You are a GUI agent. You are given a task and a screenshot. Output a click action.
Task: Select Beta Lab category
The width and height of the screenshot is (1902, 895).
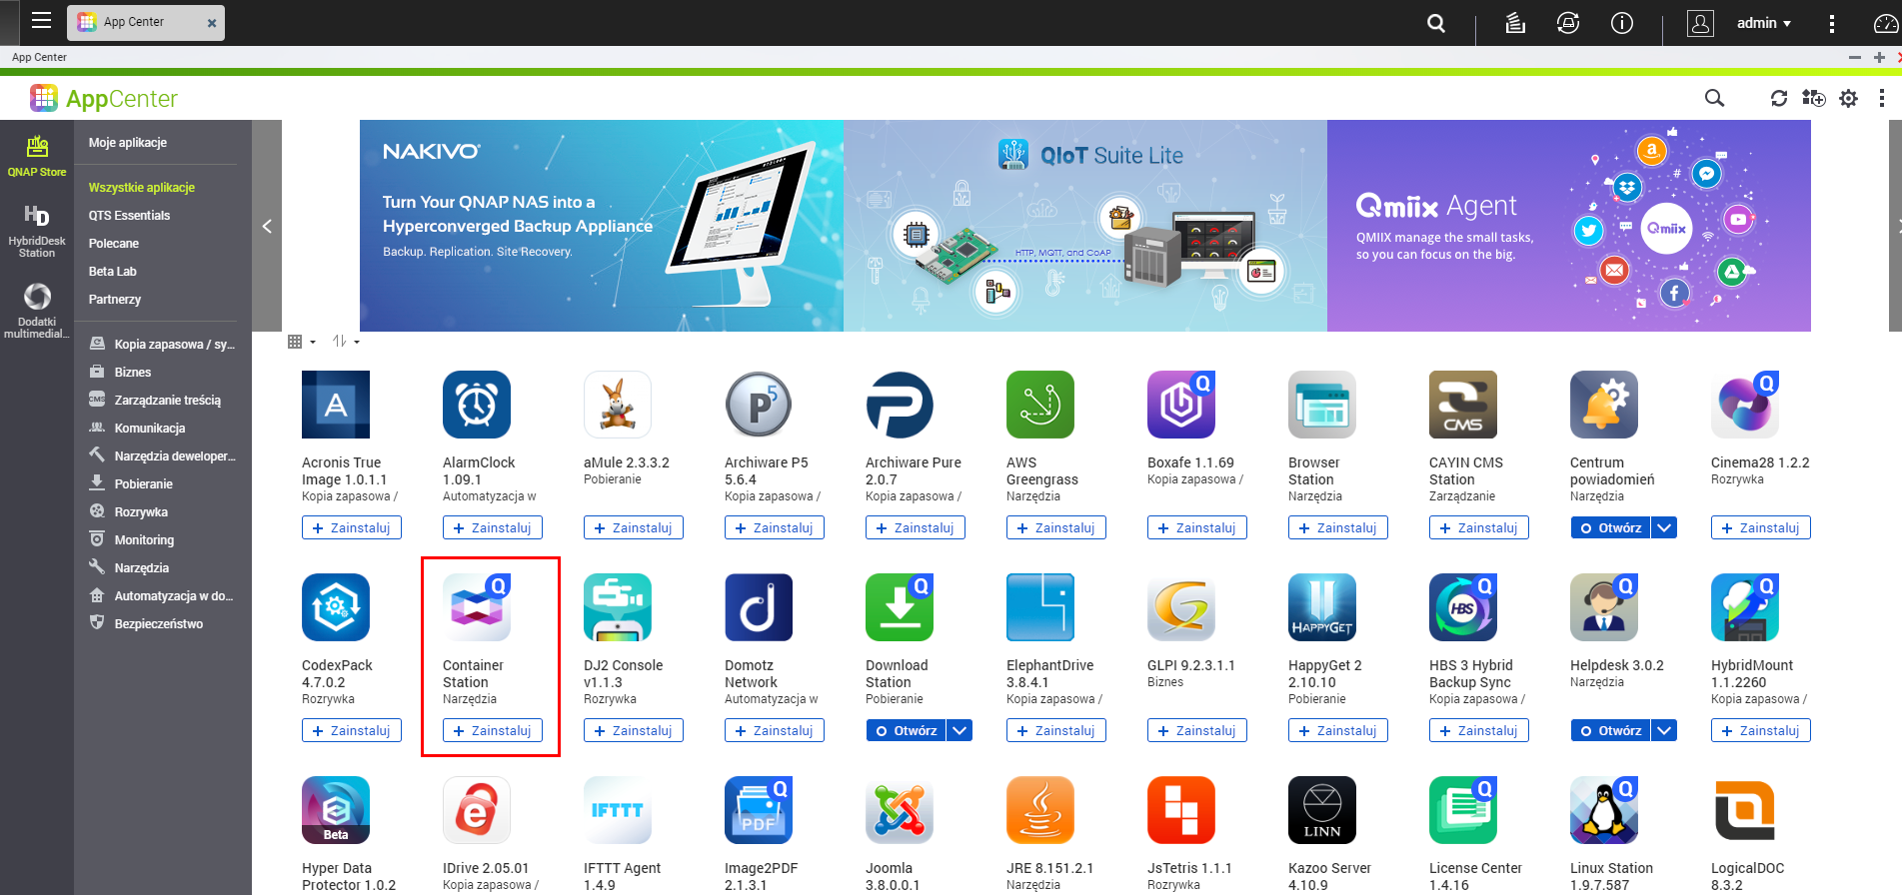coord(113,272)
